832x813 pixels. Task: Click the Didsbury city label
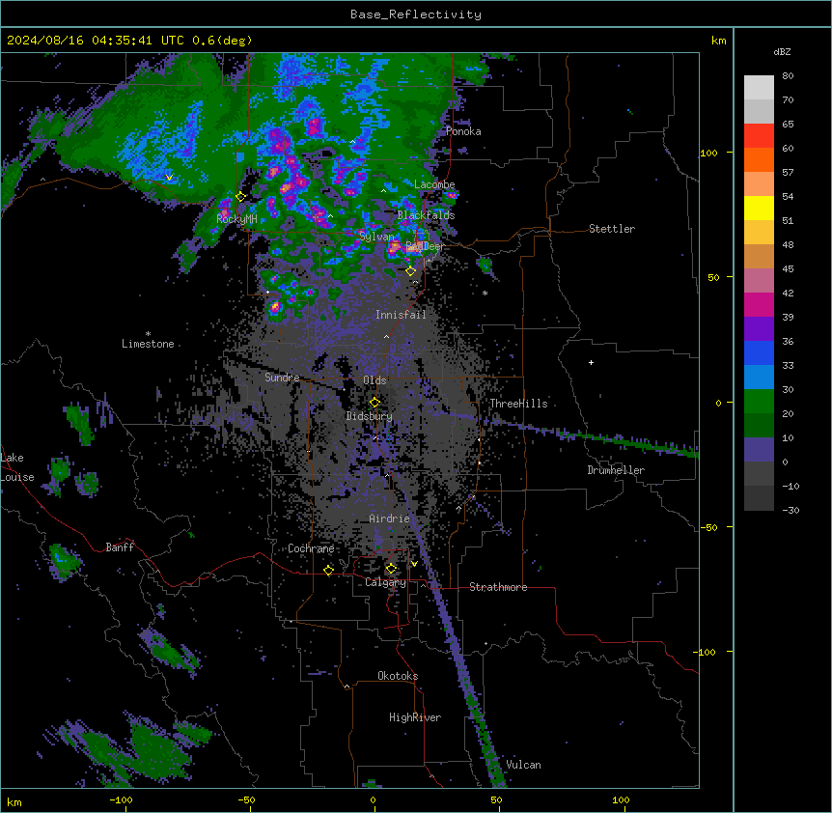[x=369, y=416]
